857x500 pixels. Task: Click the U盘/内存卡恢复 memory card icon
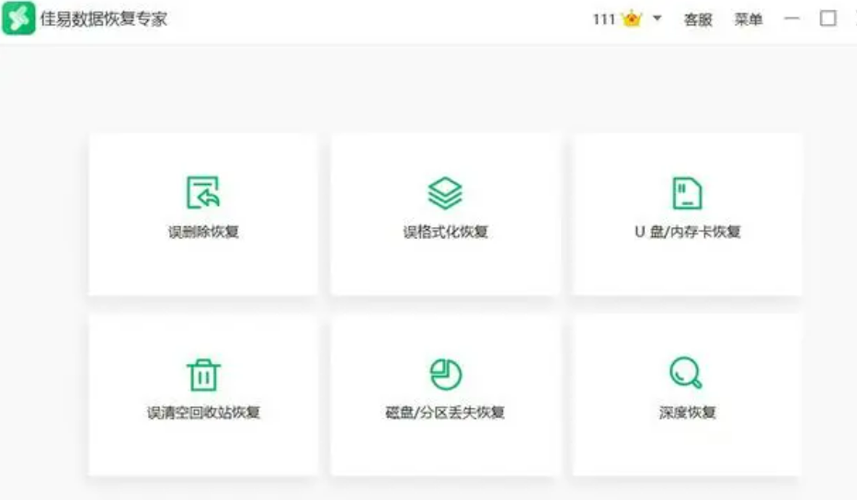pyautogui.click(x=687, y=192)
